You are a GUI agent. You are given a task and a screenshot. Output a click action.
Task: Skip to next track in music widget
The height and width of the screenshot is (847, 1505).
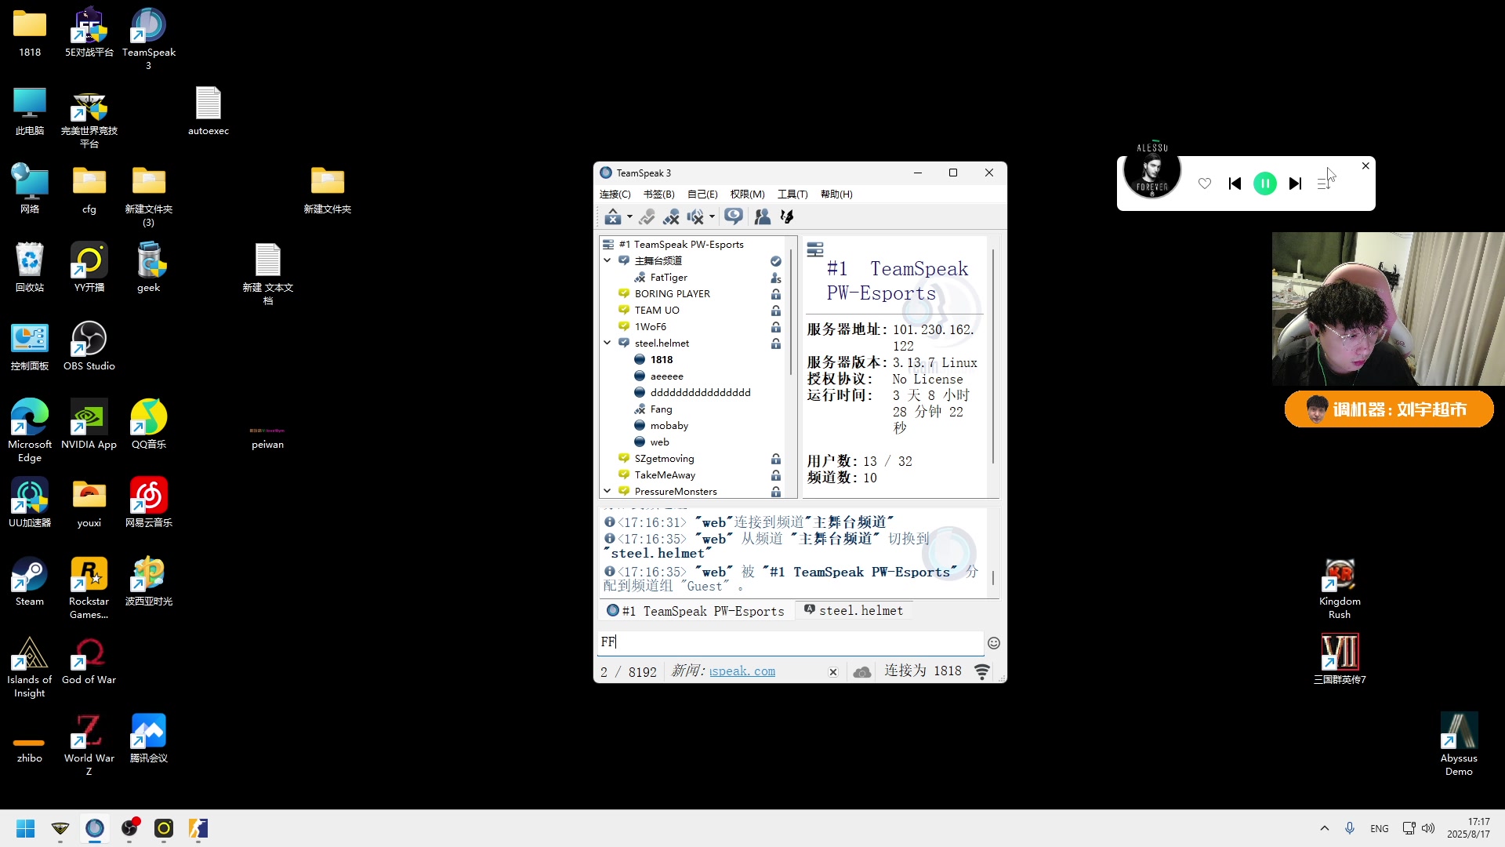pos(1295,184)
